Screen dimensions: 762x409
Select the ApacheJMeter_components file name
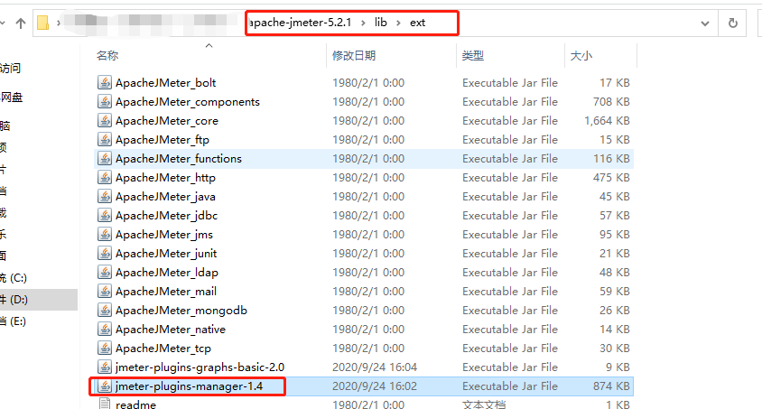click(188, 101)
